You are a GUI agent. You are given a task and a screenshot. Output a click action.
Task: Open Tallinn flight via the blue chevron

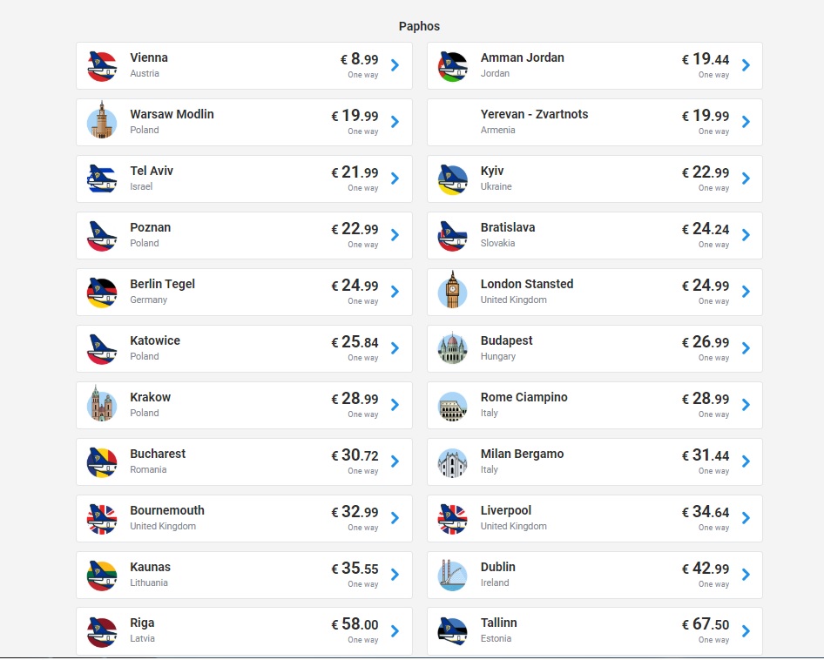(746, 631)
